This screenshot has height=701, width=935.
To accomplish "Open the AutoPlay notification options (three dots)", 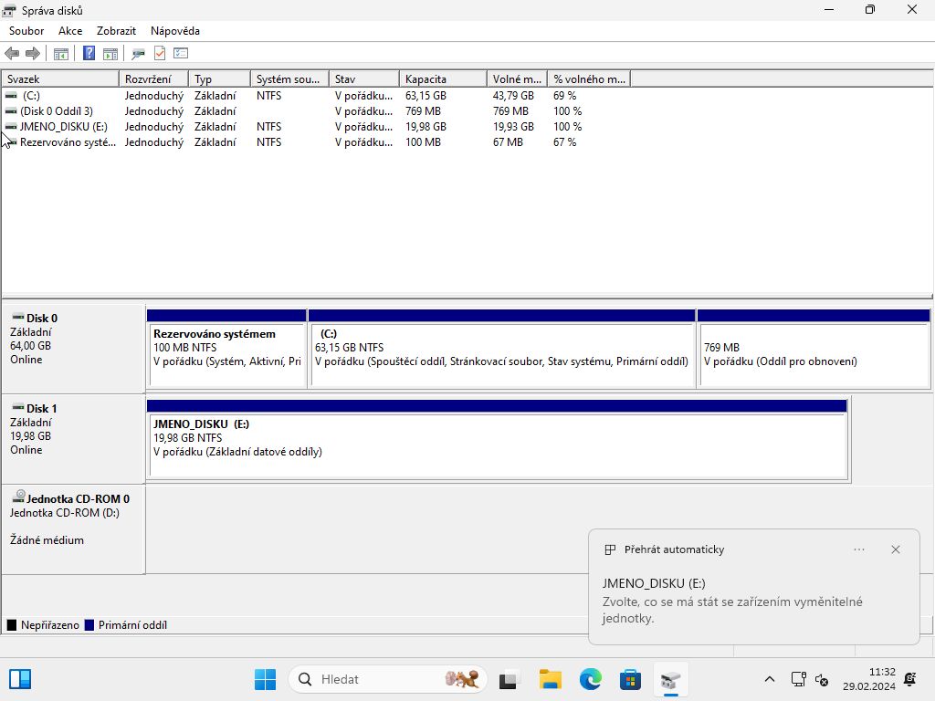I will (x=858, y=549).
